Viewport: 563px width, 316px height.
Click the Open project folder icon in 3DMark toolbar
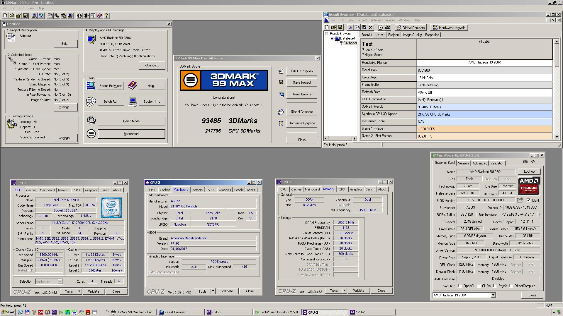click(x=12, y=16)
